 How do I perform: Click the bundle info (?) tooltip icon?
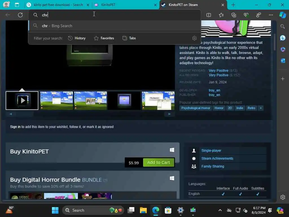[105, 180]
